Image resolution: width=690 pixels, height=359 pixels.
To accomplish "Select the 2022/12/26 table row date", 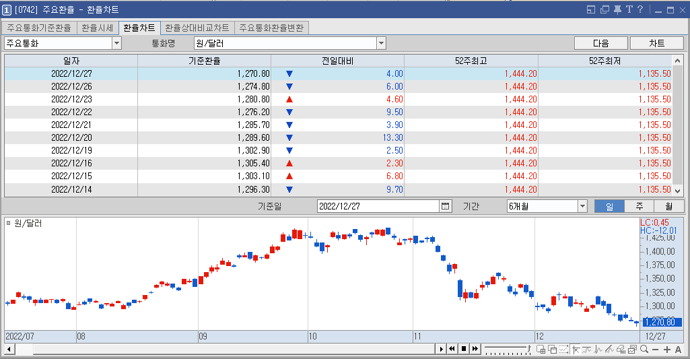I will point(71,86).
